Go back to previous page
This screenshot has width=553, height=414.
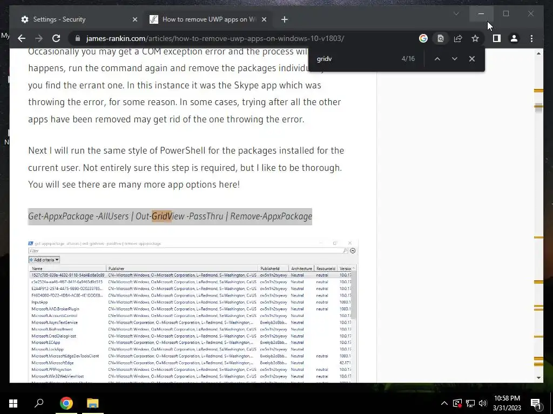22,38
